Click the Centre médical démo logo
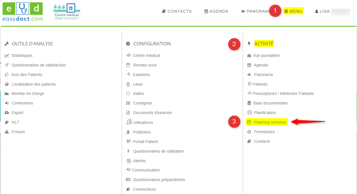The width and height of the screenshot is (357, 194). [67, 12]
